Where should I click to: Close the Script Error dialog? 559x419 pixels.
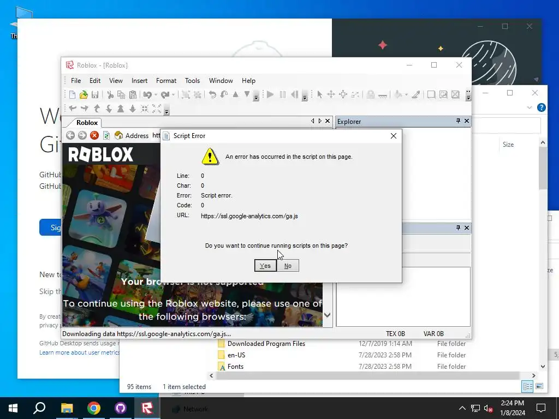coord(394,136)
